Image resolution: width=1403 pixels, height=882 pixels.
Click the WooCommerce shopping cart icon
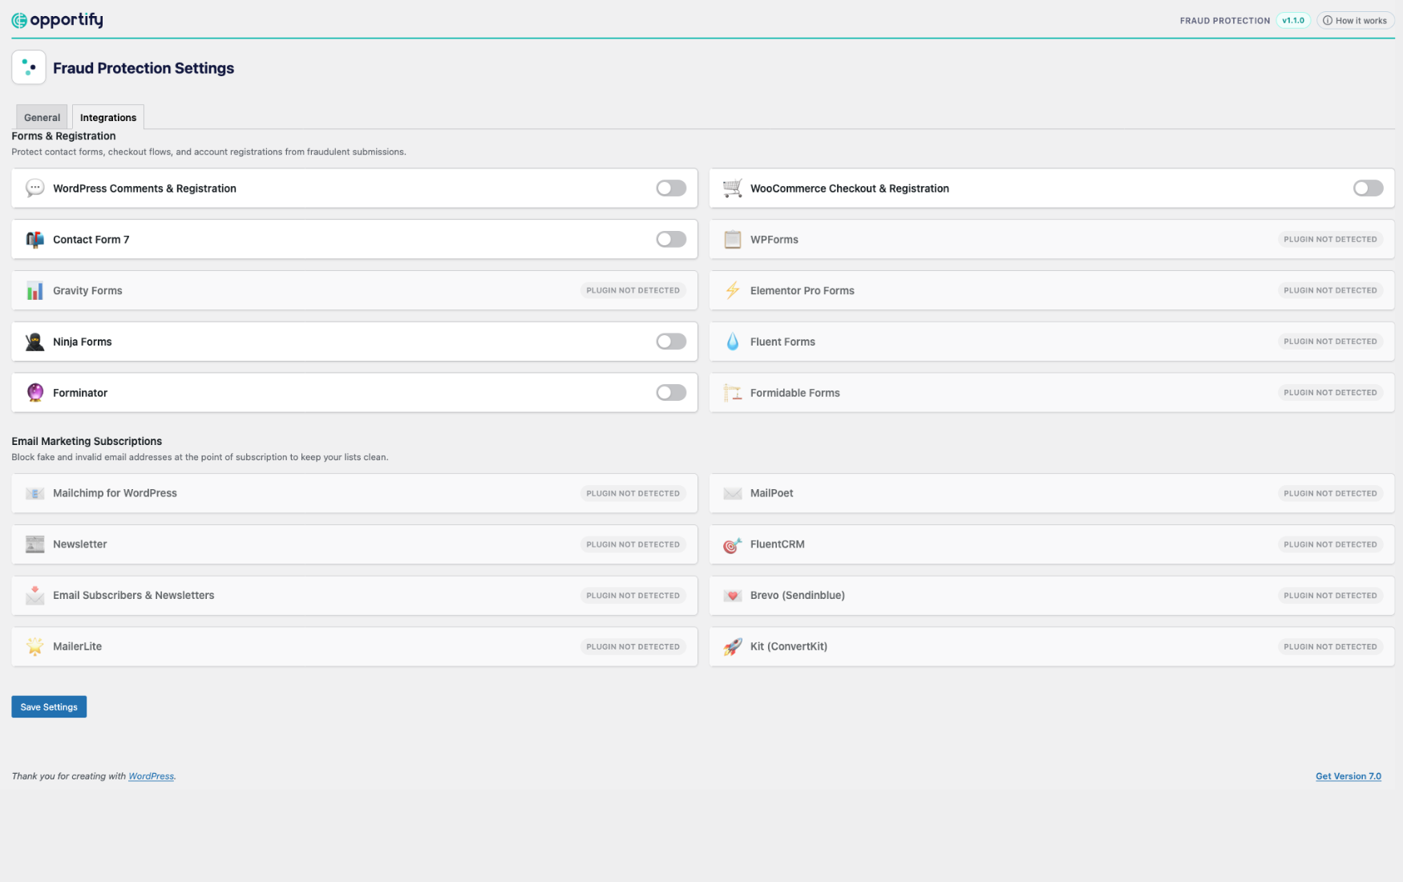pos(732,188)
